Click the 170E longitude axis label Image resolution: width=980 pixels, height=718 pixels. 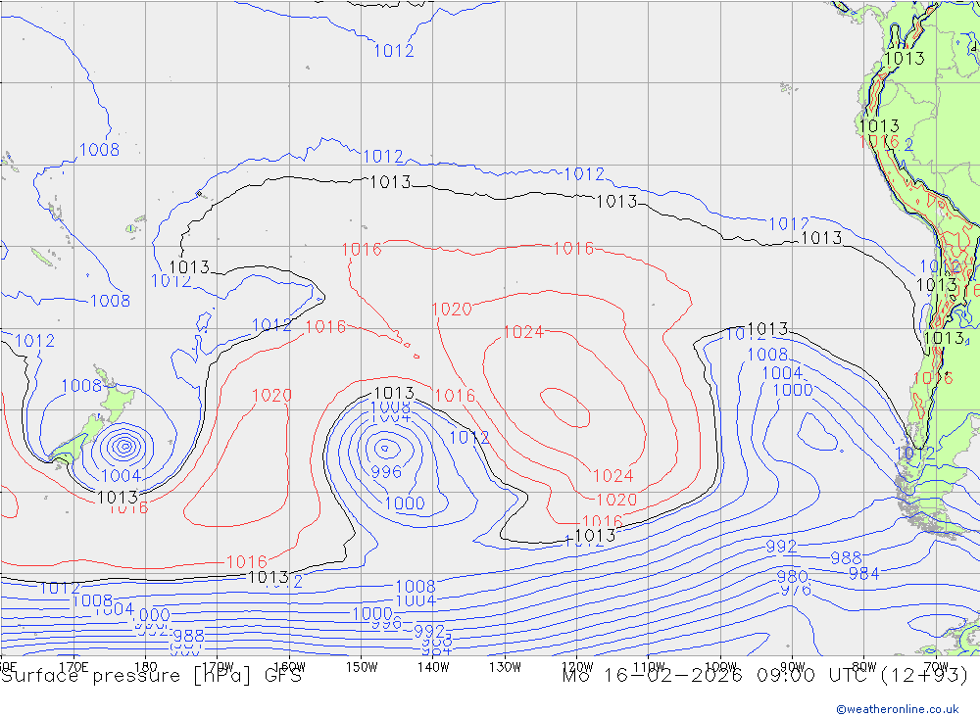73,667
